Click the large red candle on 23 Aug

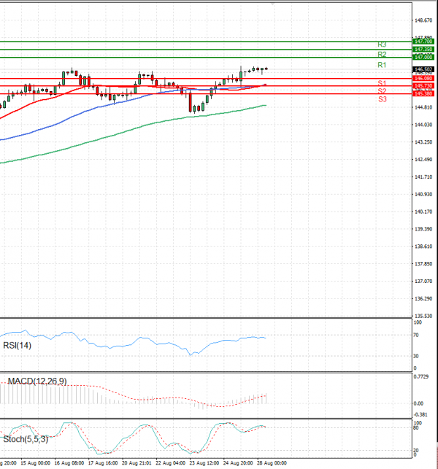coord(191,101)
